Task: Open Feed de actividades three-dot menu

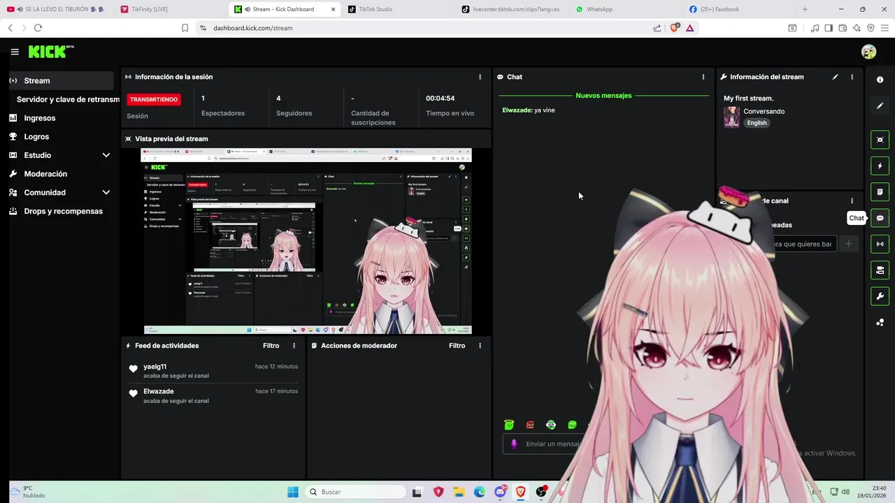Action: tap(294, 346)
